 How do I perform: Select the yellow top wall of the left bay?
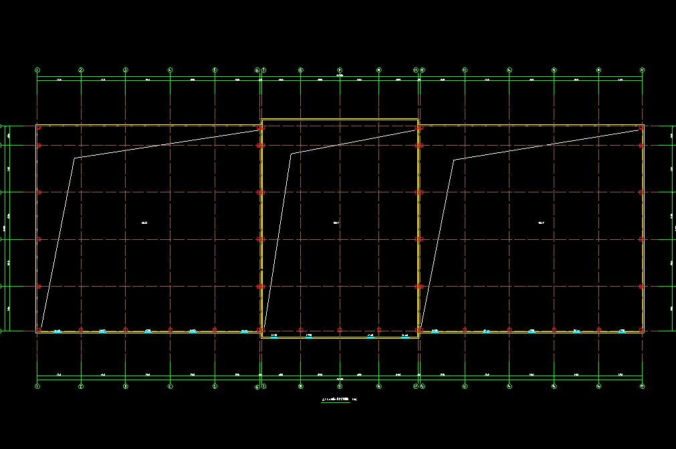[148, 126]
